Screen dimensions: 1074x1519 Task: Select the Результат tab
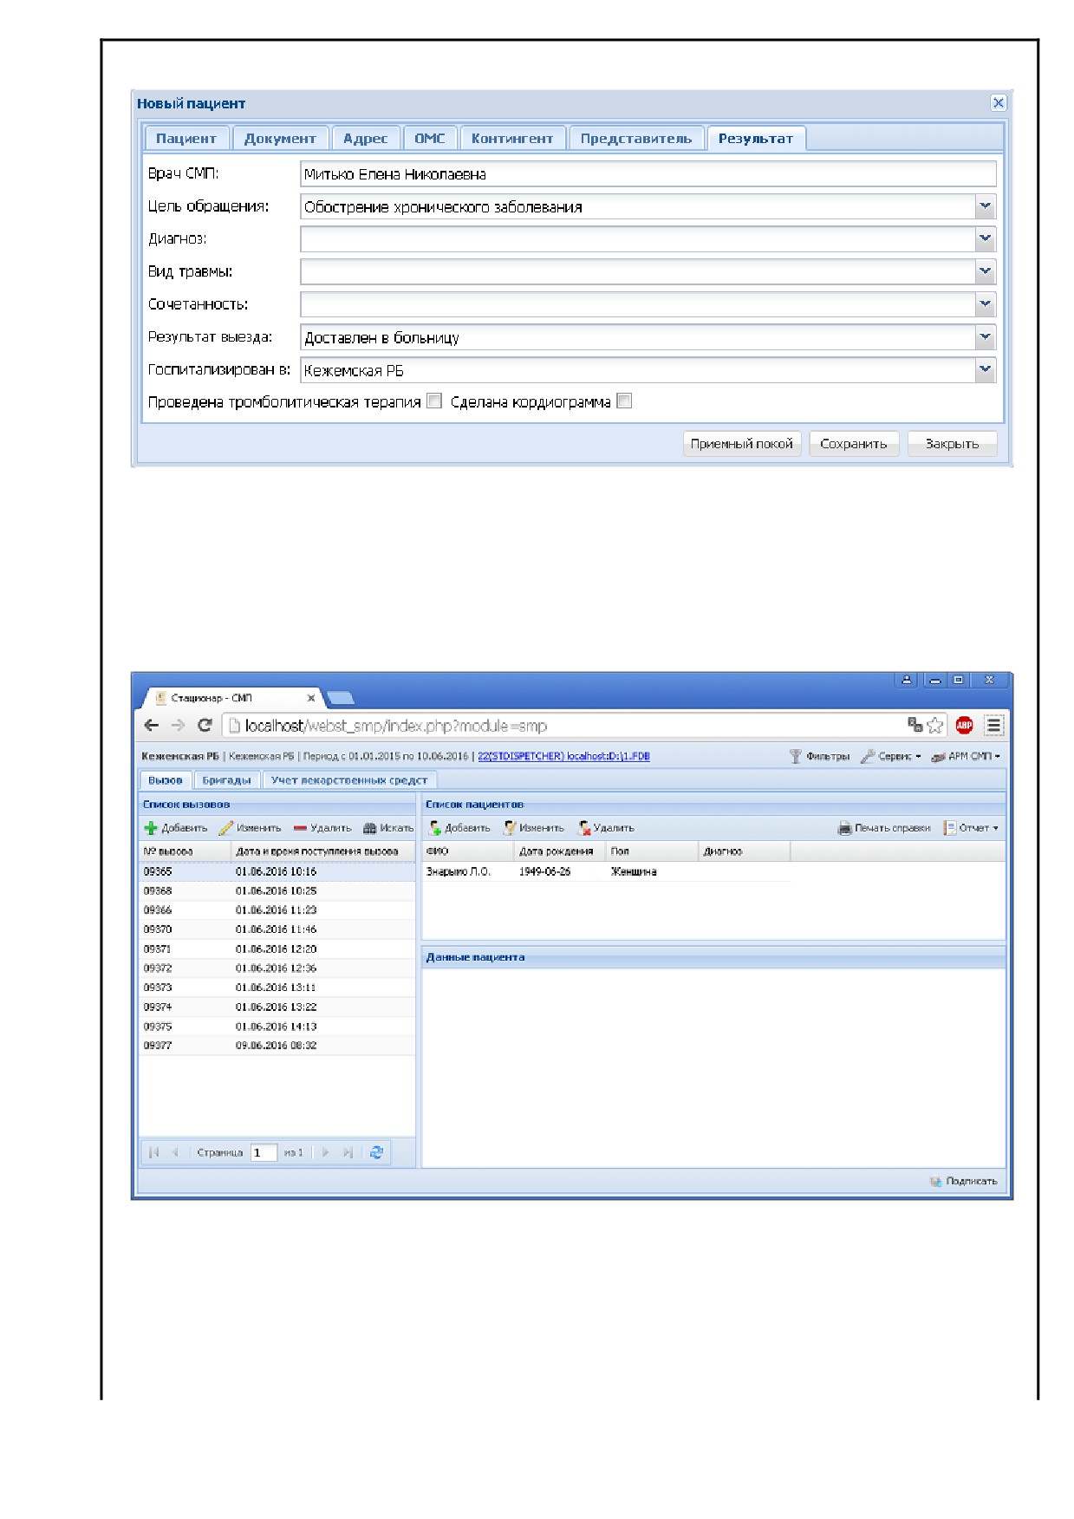point(756,139)
